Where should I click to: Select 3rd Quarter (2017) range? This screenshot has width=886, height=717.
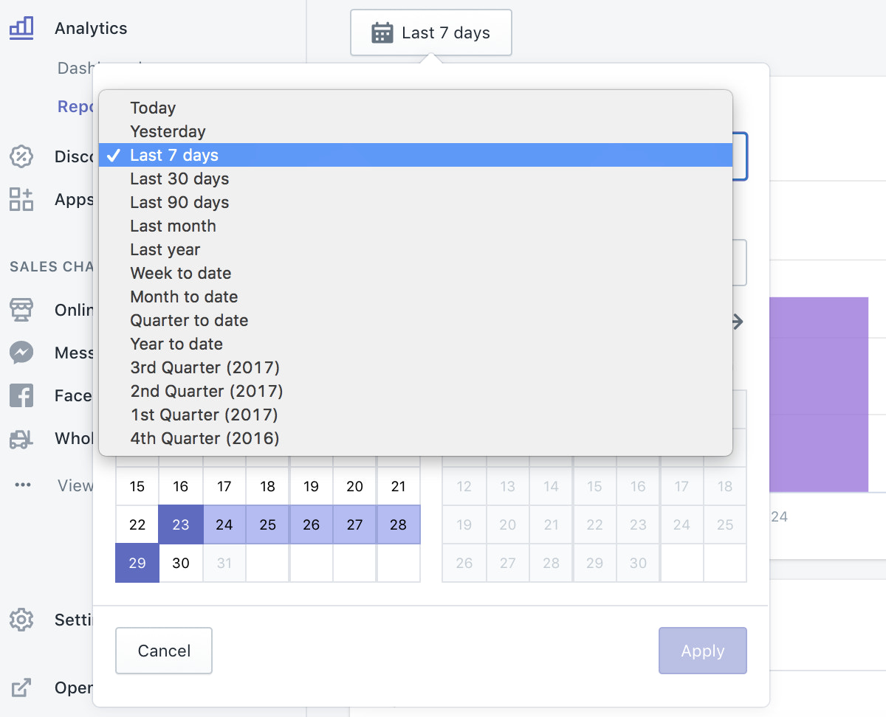(x=205, y=367)
